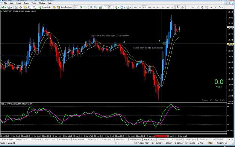Screen dimensions: 235x147
Task: Toggle chart auto scroll icon
Action: 106,7
